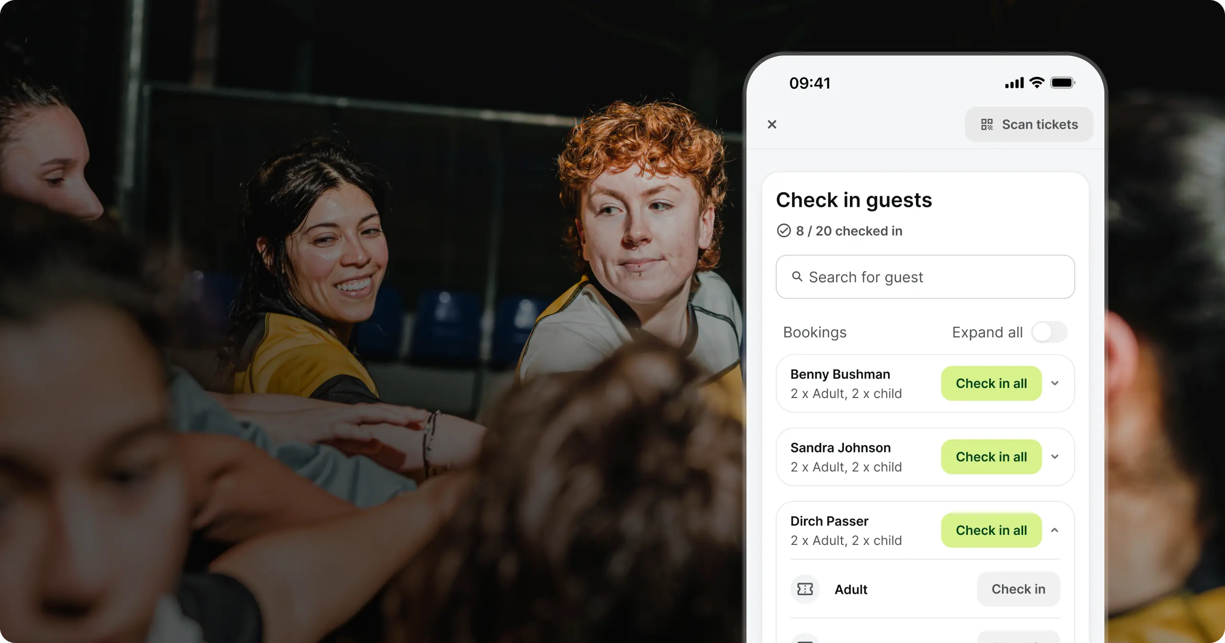1225x643 pixels.
Task: Collapse Dirch Passer's booking chevron
Action: coord(1055,530)
